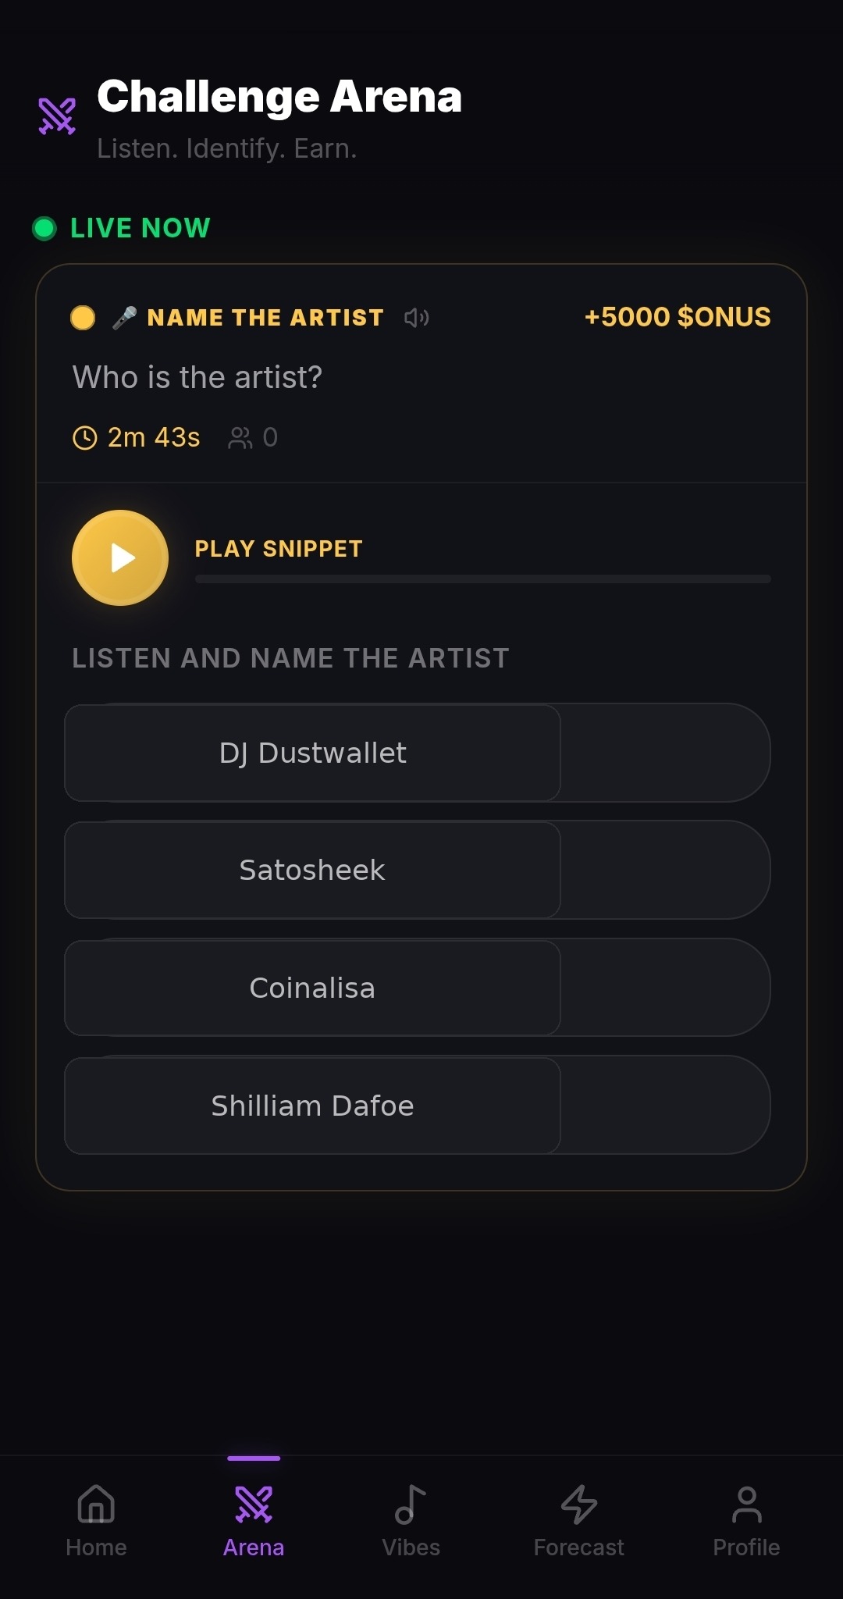Image resolution: width=843 pixels, height=1599 pixels.
Task: Click the countdown clock icon
Action: (x=84, y=438)
